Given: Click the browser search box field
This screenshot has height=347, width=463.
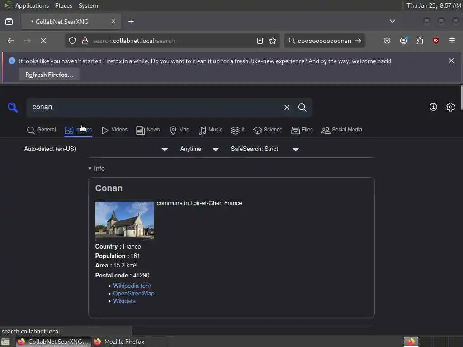Looking at the screenshot, I should [324, 41].
